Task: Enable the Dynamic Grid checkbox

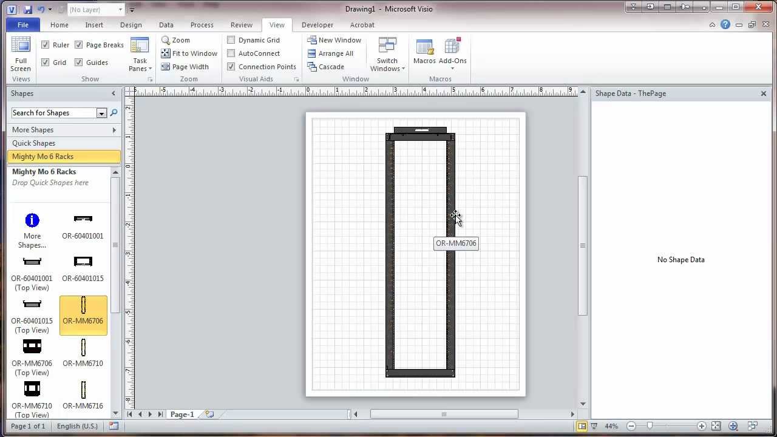Action: point(231,40)
